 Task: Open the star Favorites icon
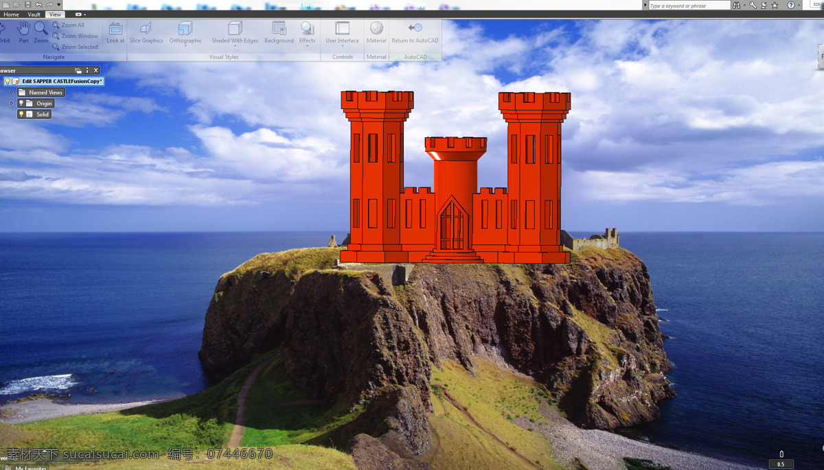click(x=775, y=5)
